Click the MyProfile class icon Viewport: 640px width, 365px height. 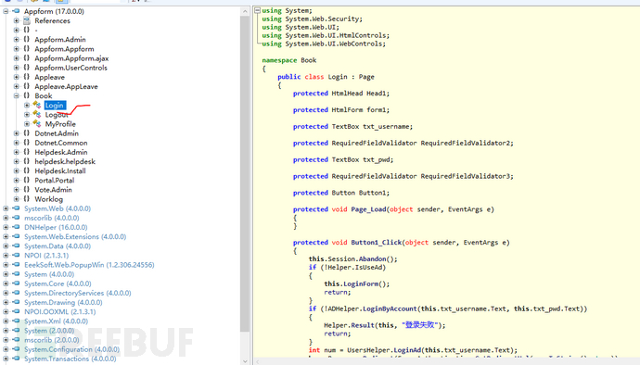pos(37,124)
